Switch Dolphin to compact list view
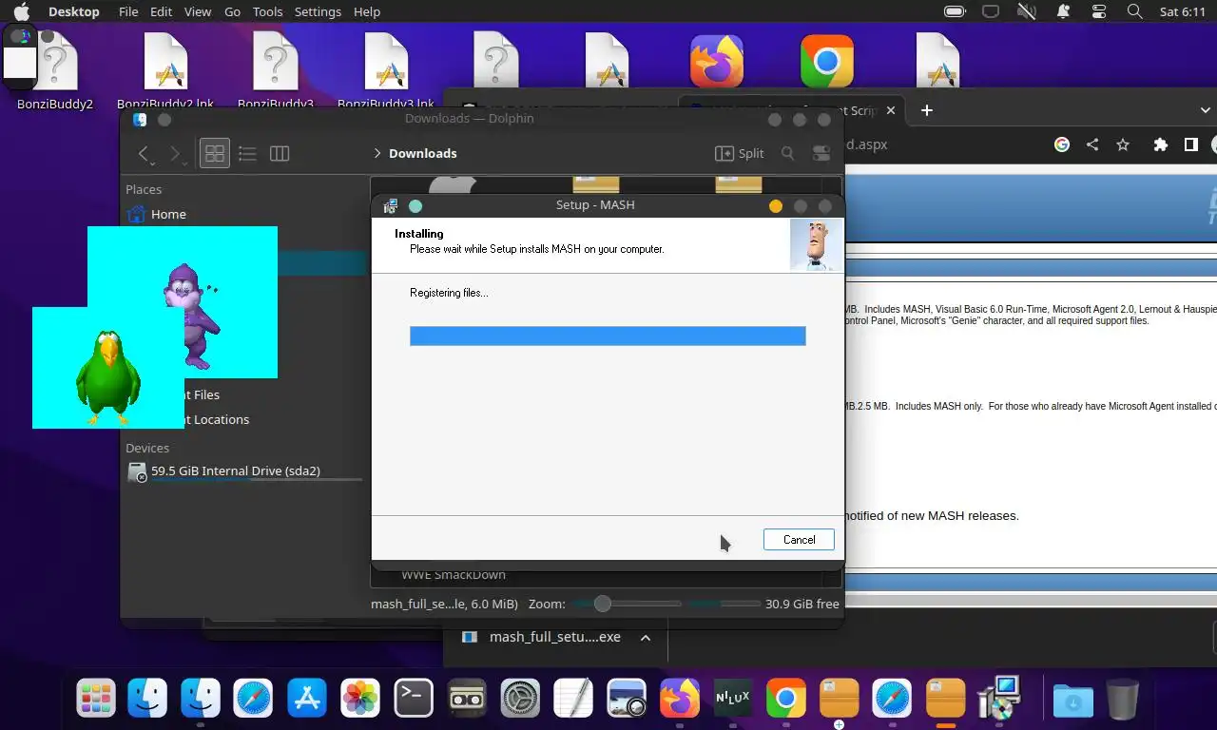The image size is (1217, 730). click(x=247, y=153)
